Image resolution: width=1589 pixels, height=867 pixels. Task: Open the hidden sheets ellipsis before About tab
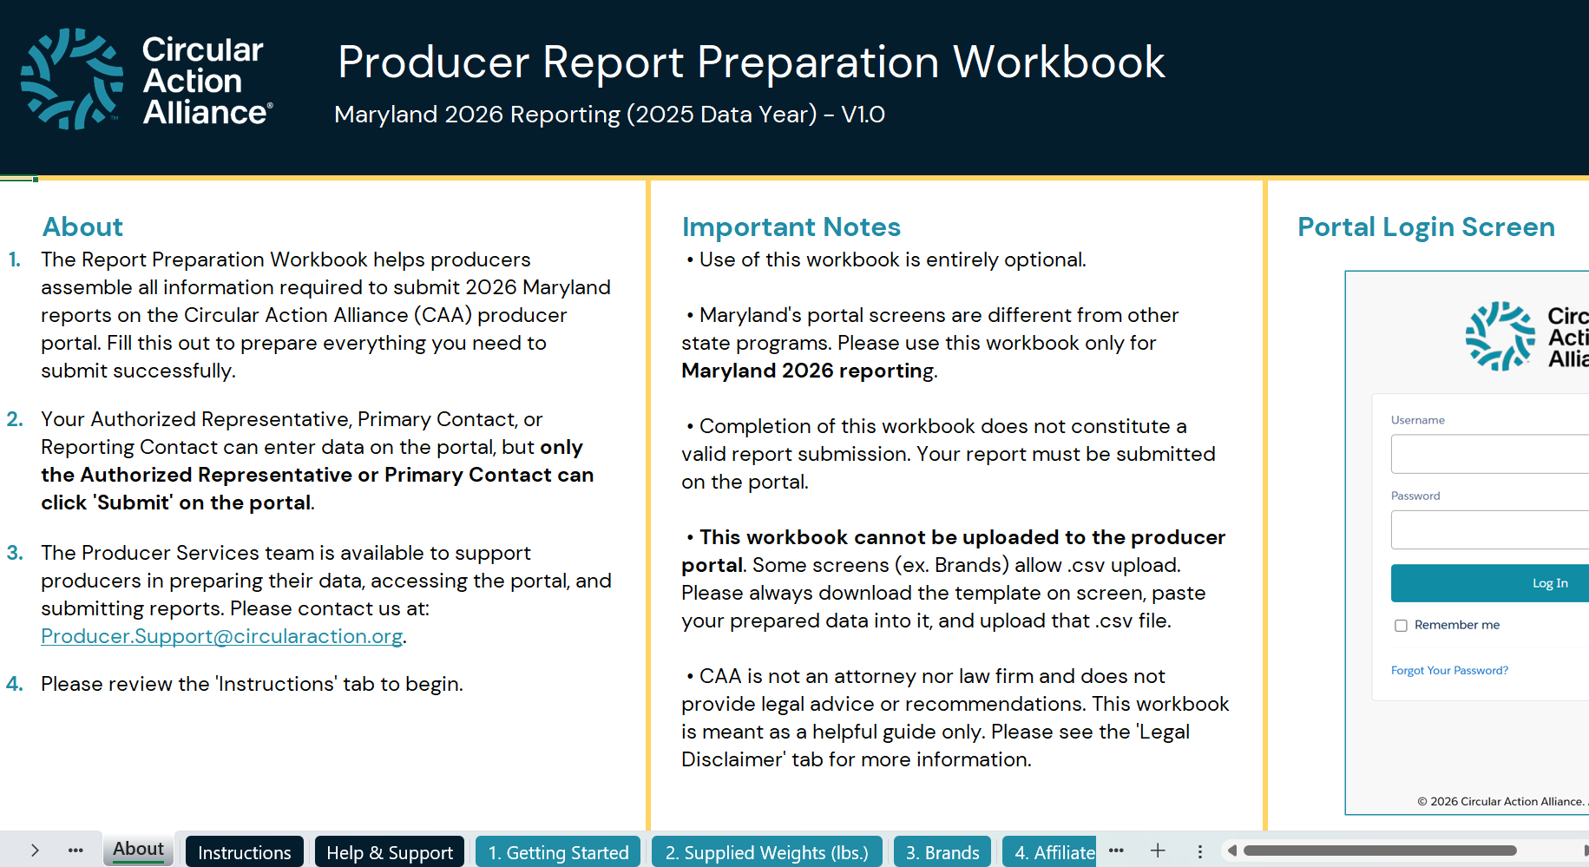pyautogui.click(x=76, y=851)
